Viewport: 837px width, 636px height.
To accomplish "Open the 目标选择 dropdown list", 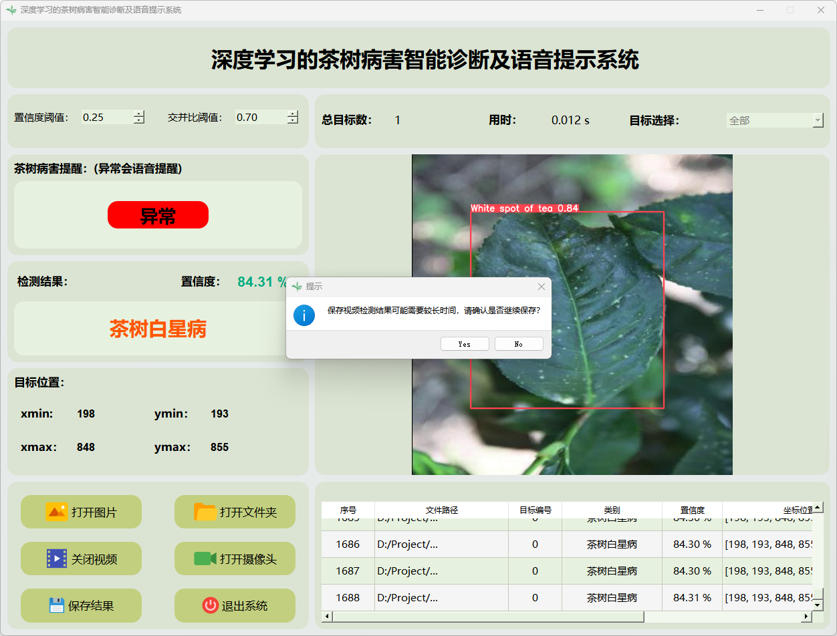I will click(818, 120).
